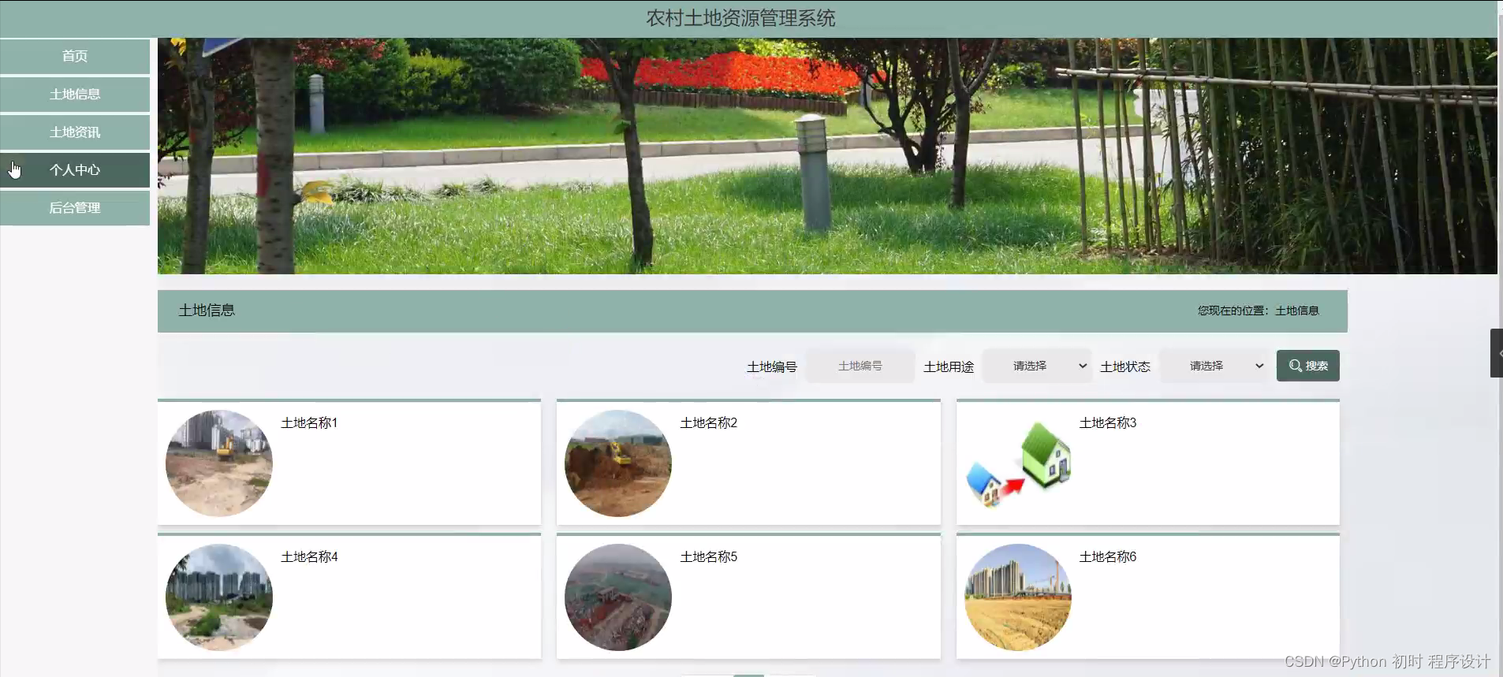Open 个人中心 in the sidebar
Image resolution: width=1503 pixels, height=677 pixels.
(75, 169)
